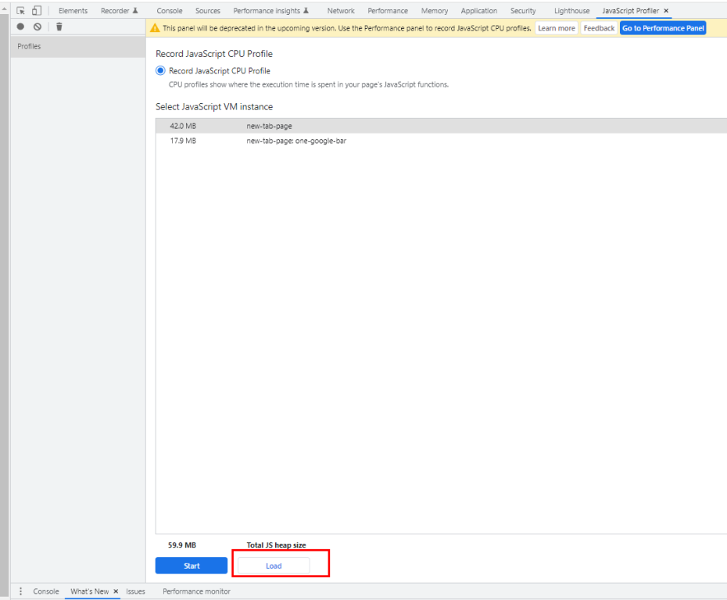Select the Record JavaScript CPU Profile radio button
Viewport: 727px width, 600px height.
(160, 70)
